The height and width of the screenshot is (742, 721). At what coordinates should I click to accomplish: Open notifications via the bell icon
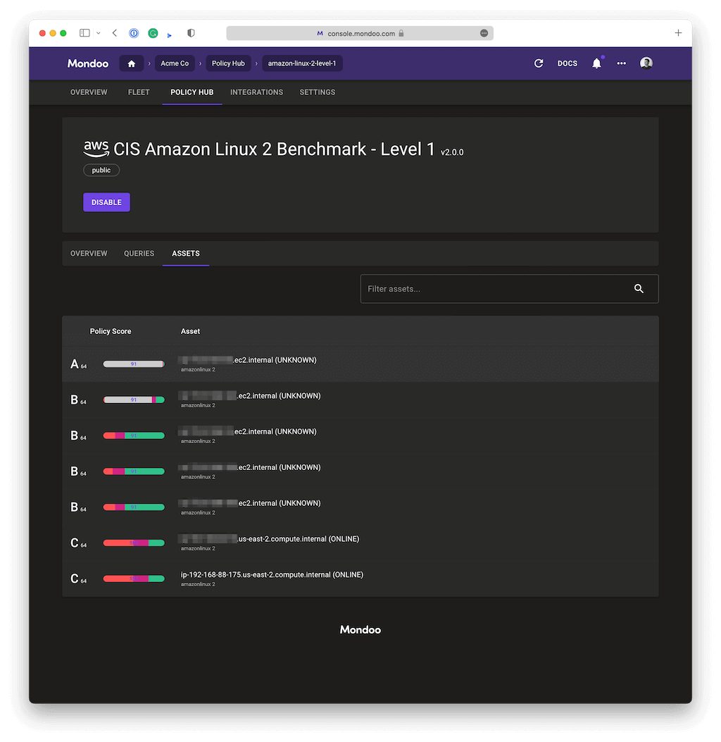pyautogui.click(x=596, y=63)
